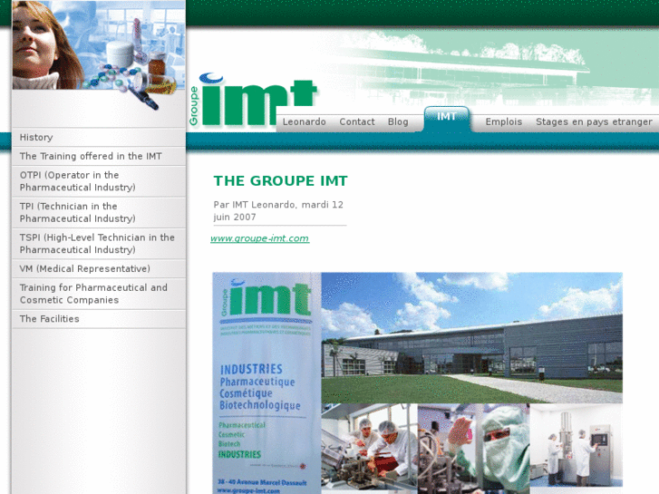Follow the www.groupe-imt.com link

coord(260,238)
